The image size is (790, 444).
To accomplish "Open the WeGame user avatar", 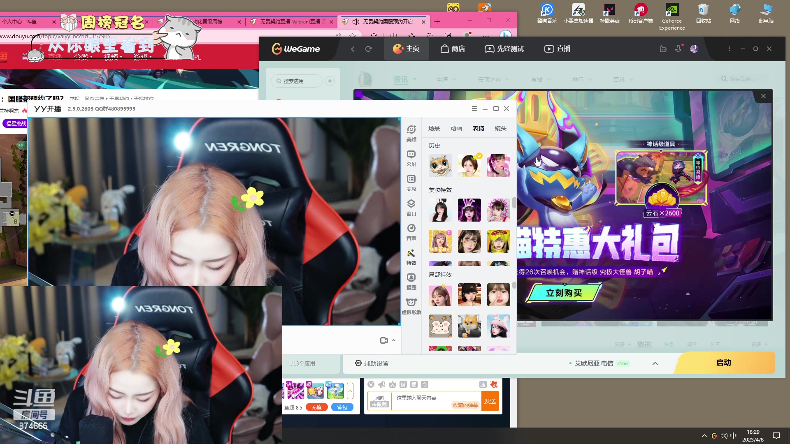I will (x=694, y=49).
